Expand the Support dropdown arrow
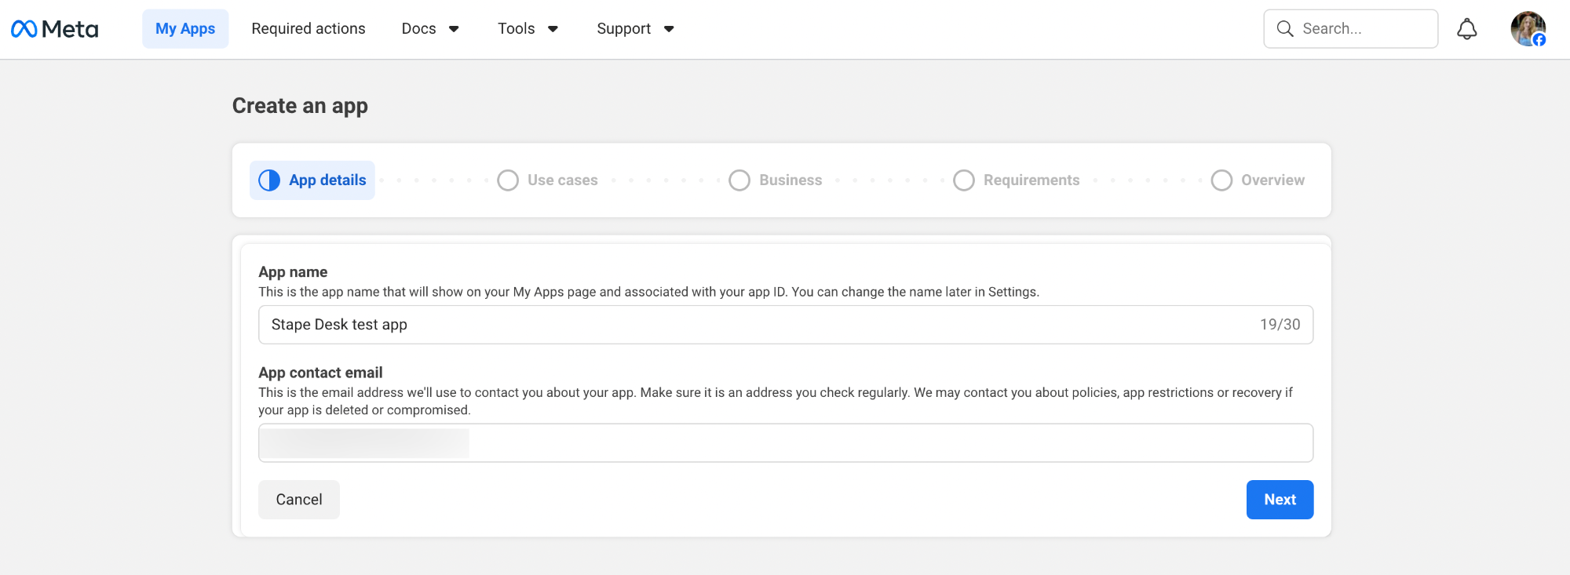This screenshot has width=1570, height=575. click(x=669, y=29)
